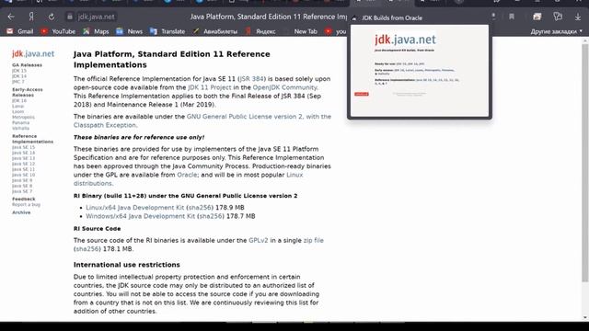Click the toolbar icon left of the downloads arrow

558,17
